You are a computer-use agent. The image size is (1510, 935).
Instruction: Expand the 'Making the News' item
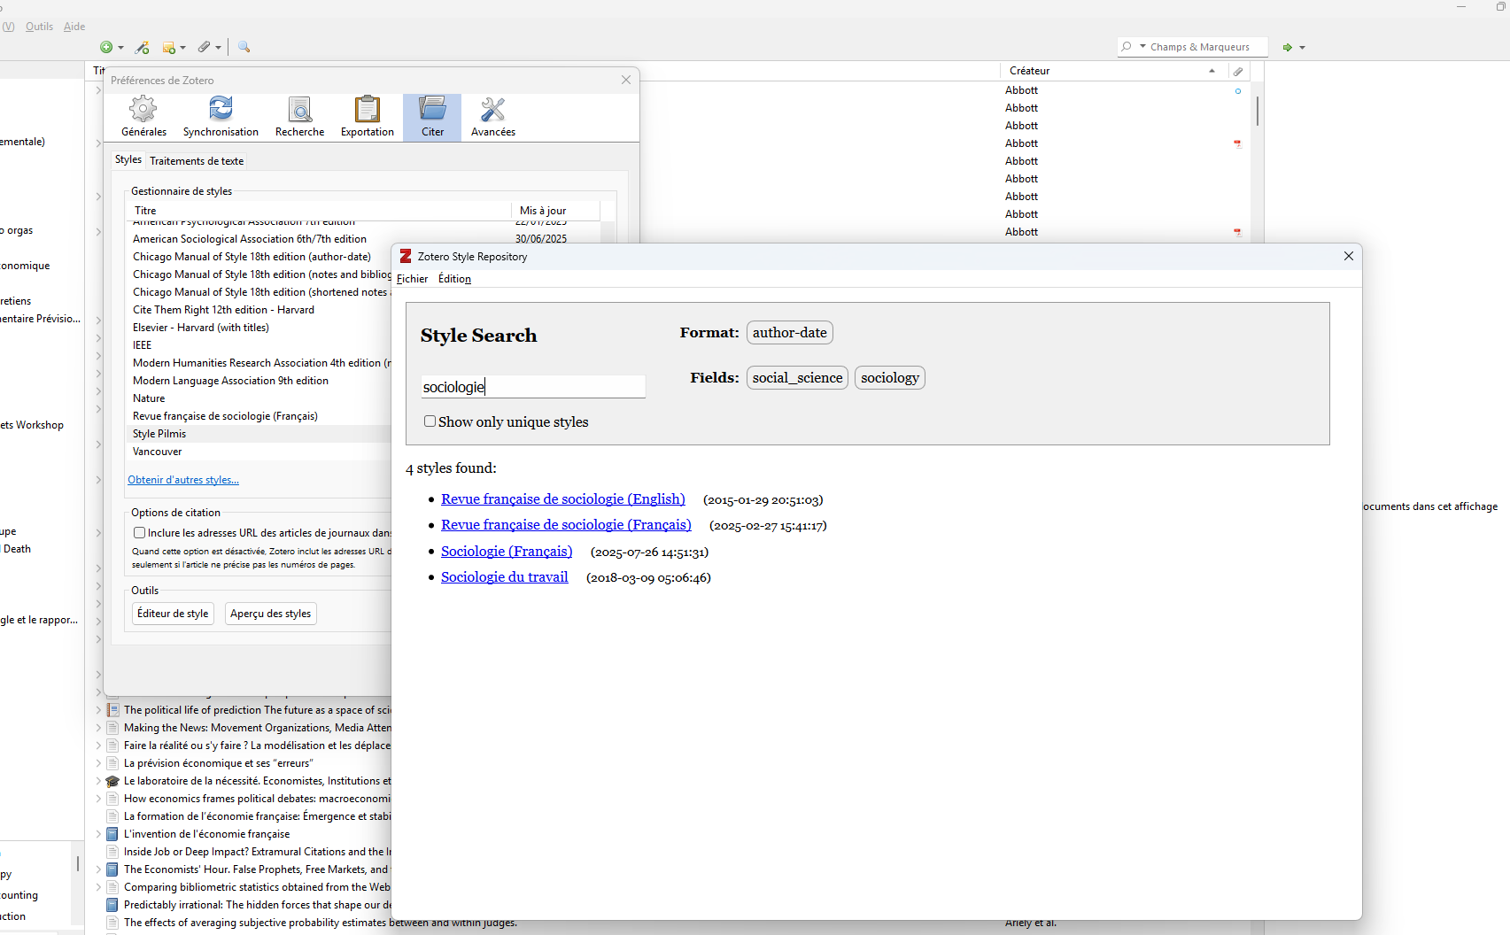(98, 728)
